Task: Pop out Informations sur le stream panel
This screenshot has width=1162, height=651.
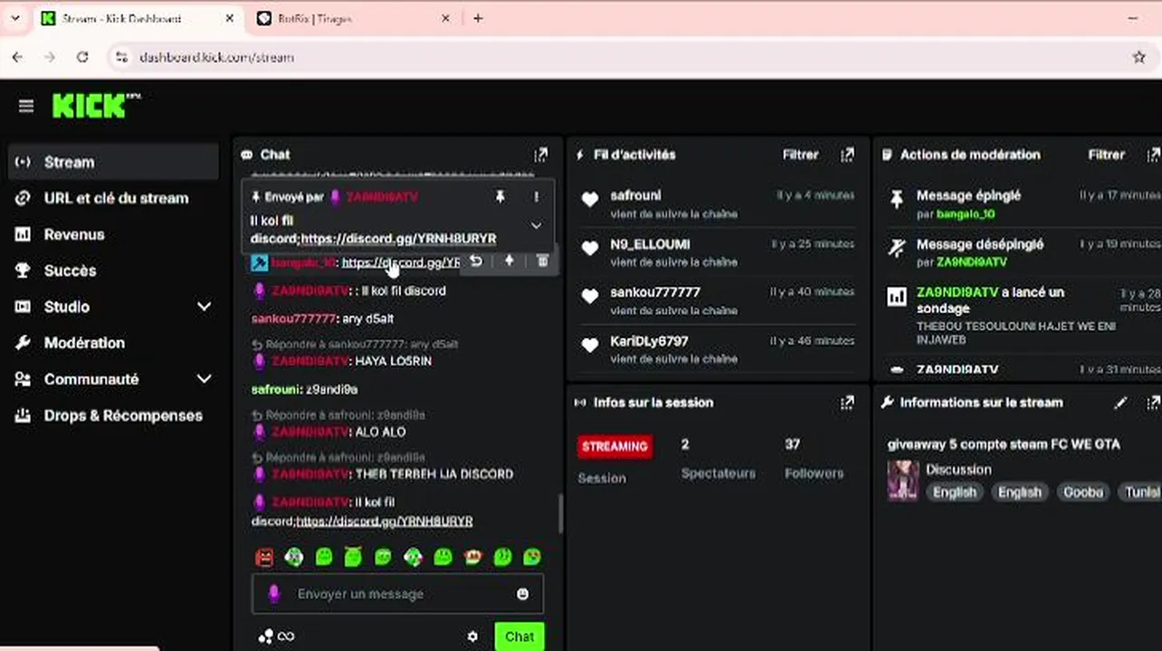Action: 1154,402
